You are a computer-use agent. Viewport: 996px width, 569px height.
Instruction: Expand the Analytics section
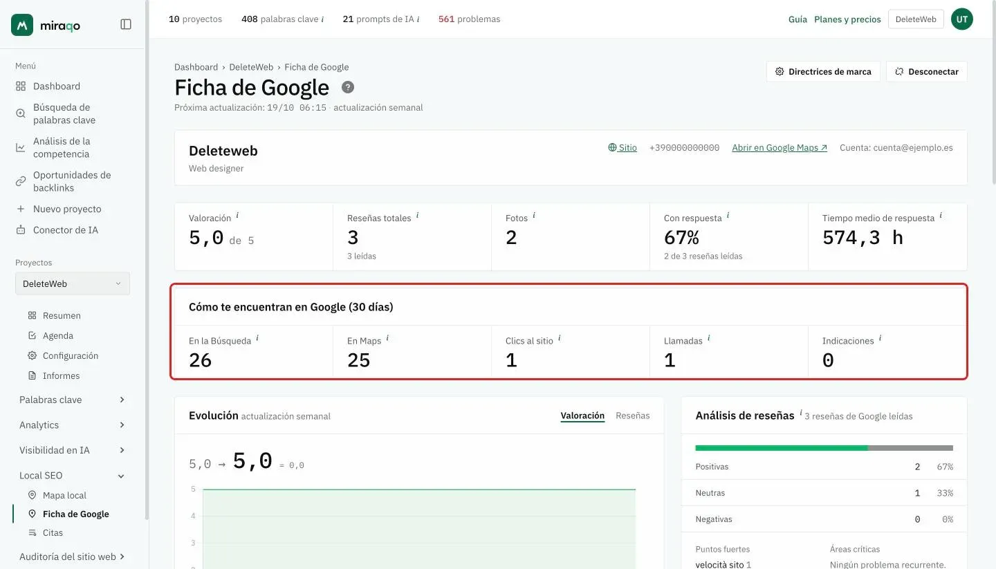point(71,425)
